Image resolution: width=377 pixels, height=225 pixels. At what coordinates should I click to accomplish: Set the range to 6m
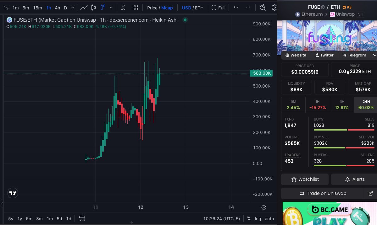coord(29,219)
